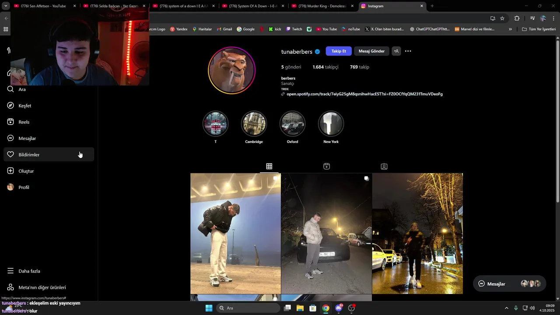Image resolution: width=560 pixels, height=315 pixels.
Task: Open Keşfet explore compass in sidebar
Action: coord(49,105)
